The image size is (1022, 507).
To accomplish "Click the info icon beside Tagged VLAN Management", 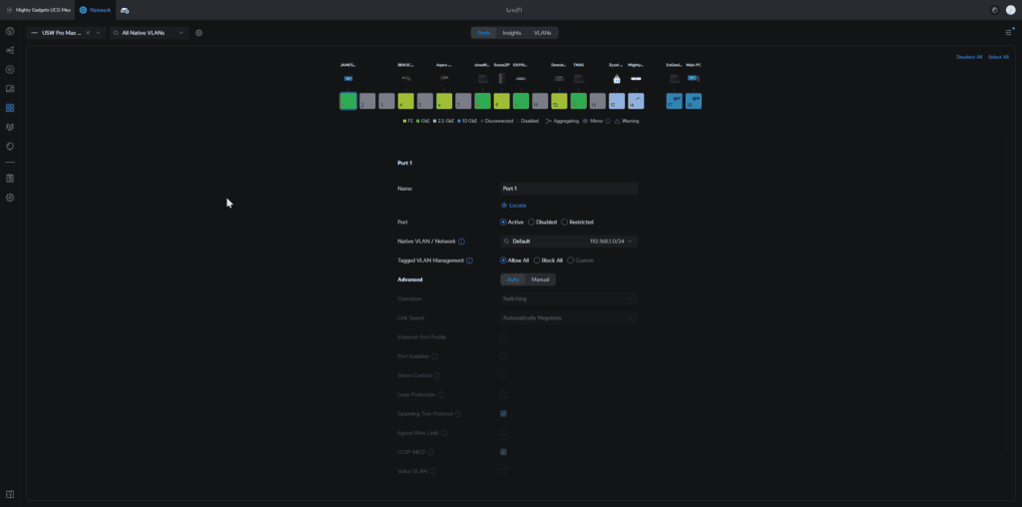I will pos(469,260).
